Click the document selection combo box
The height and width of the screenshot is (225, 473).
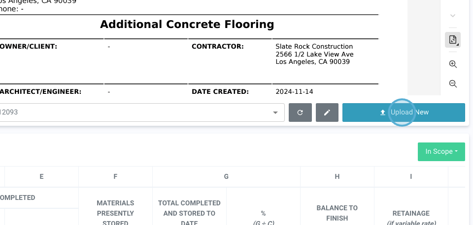(138, 112)
